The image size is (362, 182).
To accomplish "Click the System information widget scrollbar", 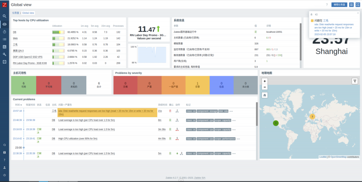I will click(300, 42).
